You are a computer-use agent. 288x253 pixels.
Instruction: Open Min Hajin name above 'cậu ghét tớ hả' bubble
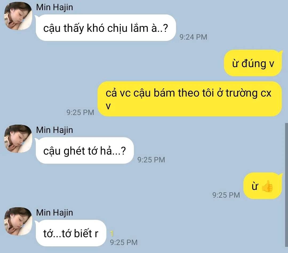(55, 130)
